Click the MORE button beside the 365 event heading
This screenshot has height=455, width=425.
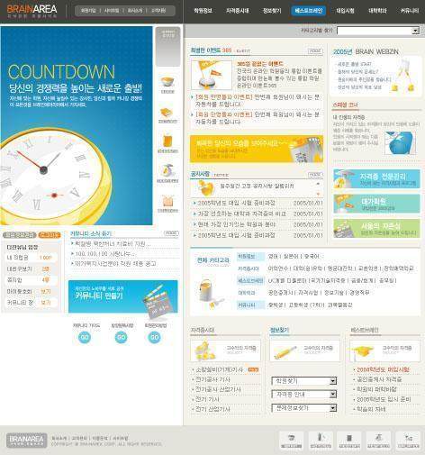[315, 51]
